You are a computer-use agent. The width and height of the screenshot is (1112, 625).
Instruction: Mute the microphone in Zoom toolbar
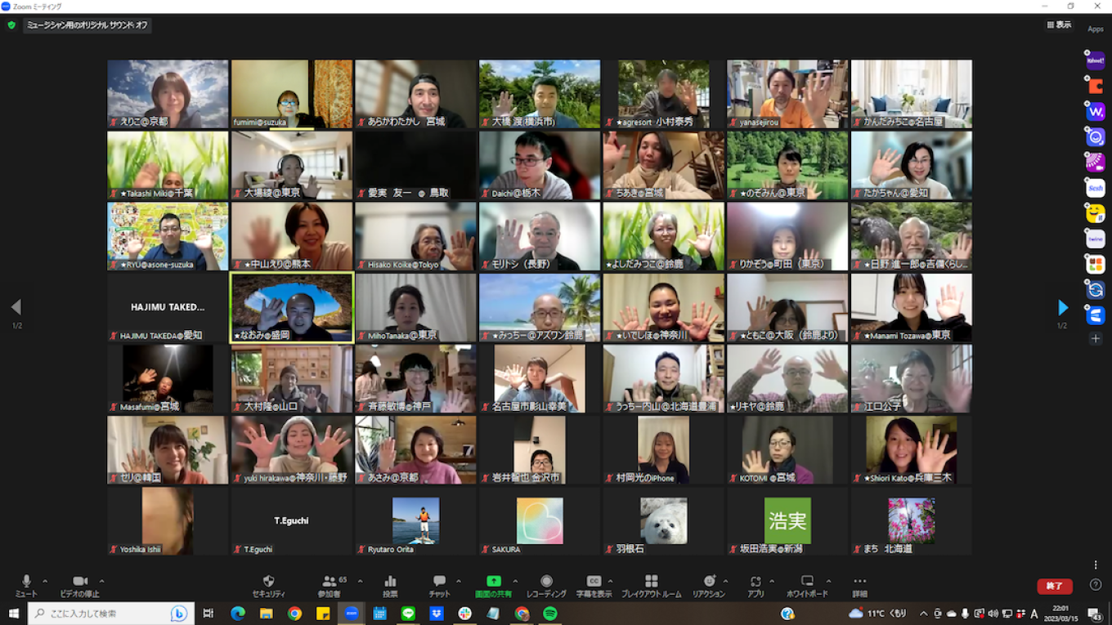26,582
